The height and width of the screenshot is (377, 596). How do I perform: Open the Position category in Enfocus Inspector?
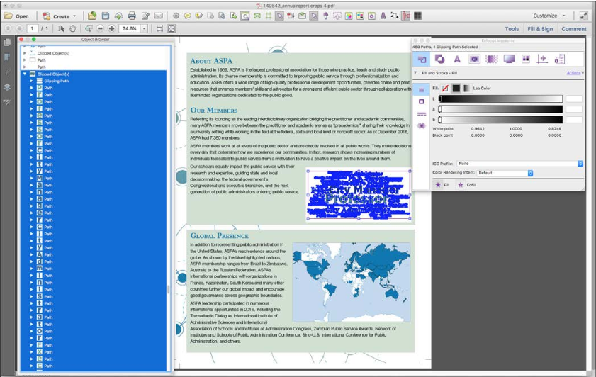pyautogui.click(x=543, y=59)
